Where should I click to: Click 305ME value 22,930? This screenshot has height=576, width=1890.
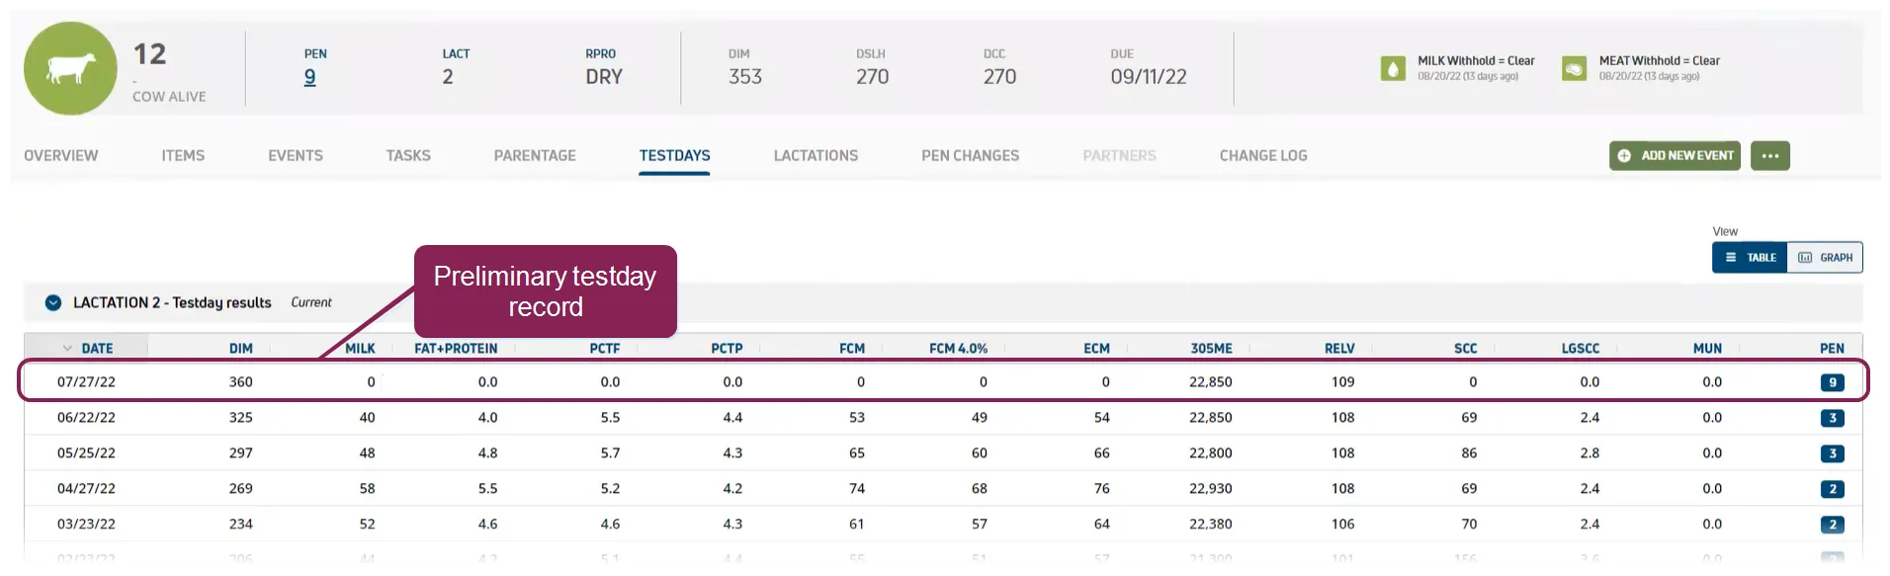click(x=1211, y=488)
